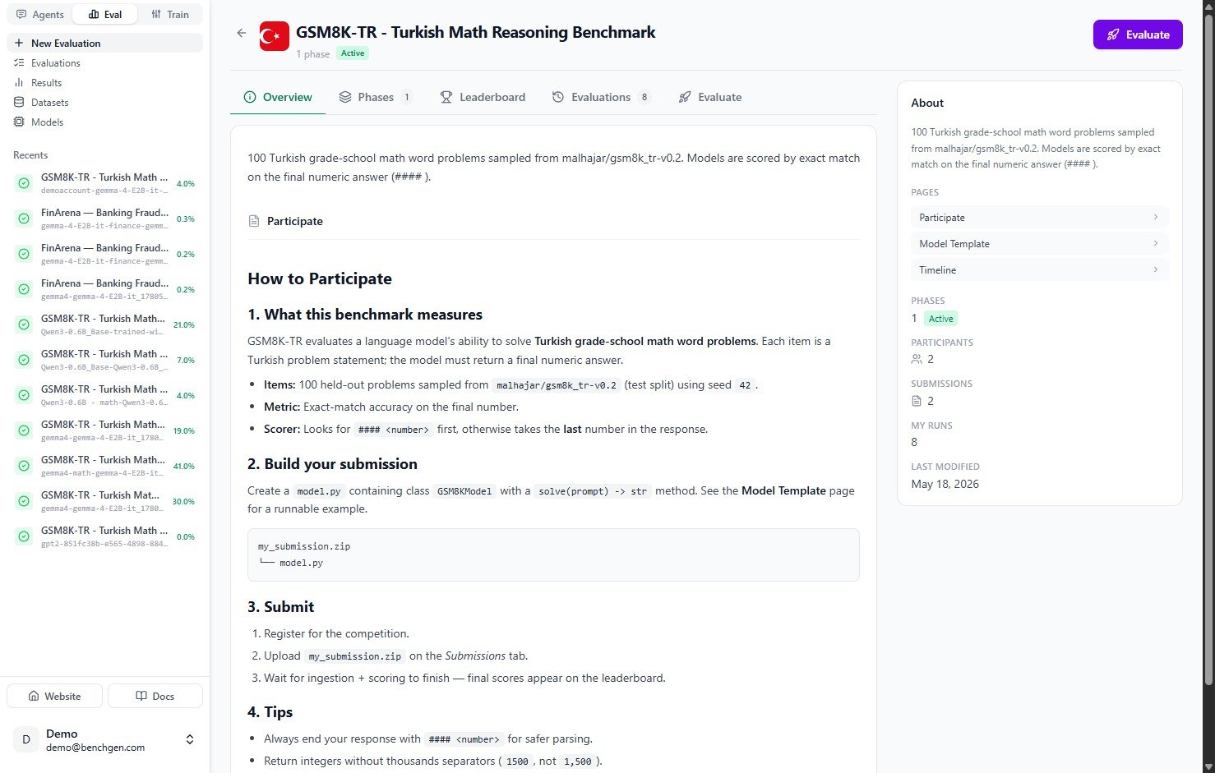Click the plus icon beside New Evaluation
Viewport: 1215px width, 773px height.
[19, 44]
